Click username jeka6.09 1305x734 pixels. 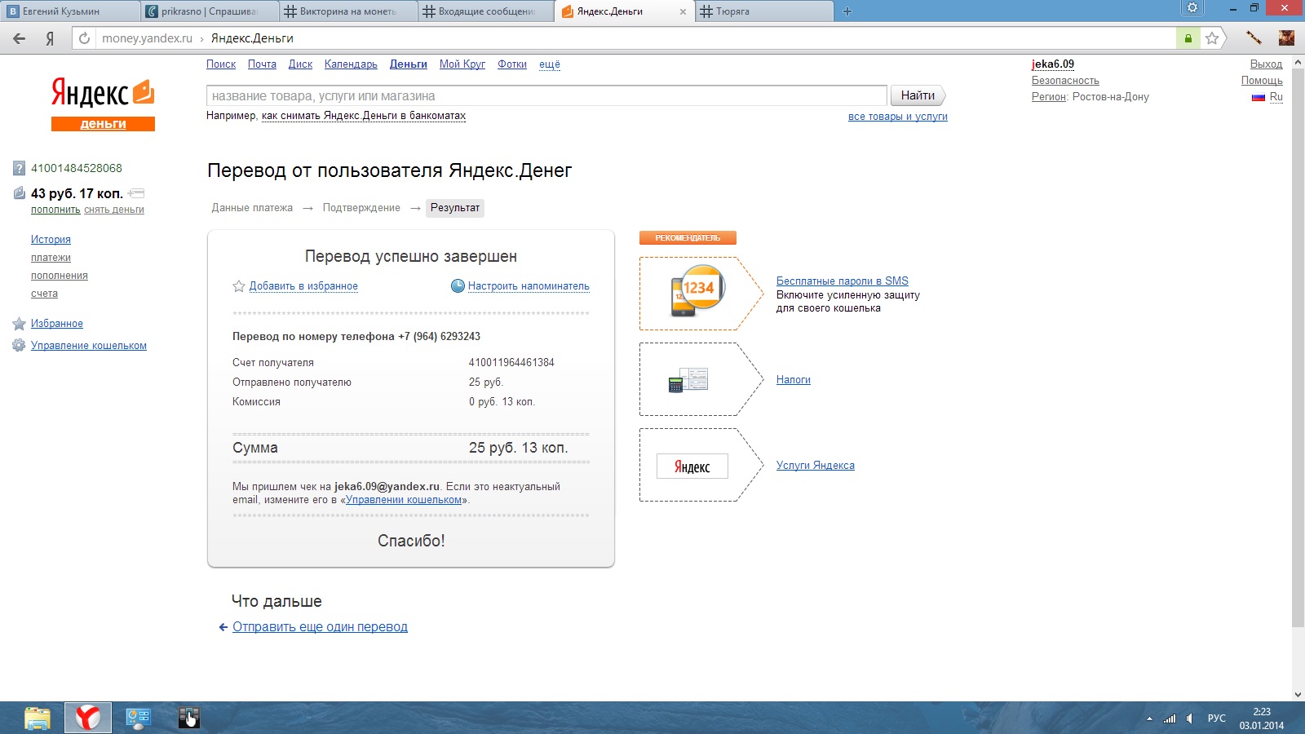(1053, 64)
